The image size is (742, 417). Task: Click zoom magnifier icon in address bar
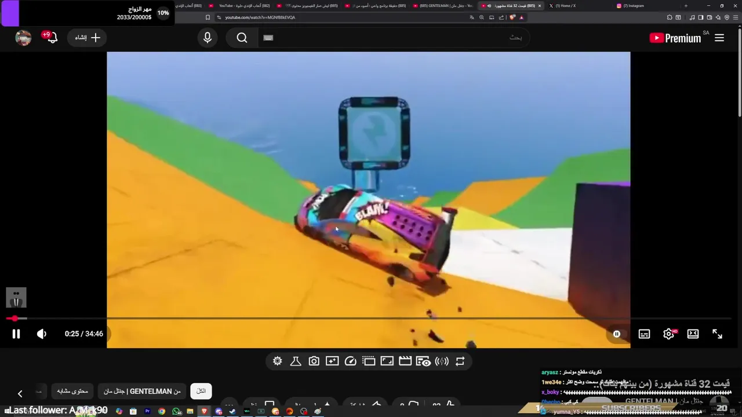(x=482, y=17)
